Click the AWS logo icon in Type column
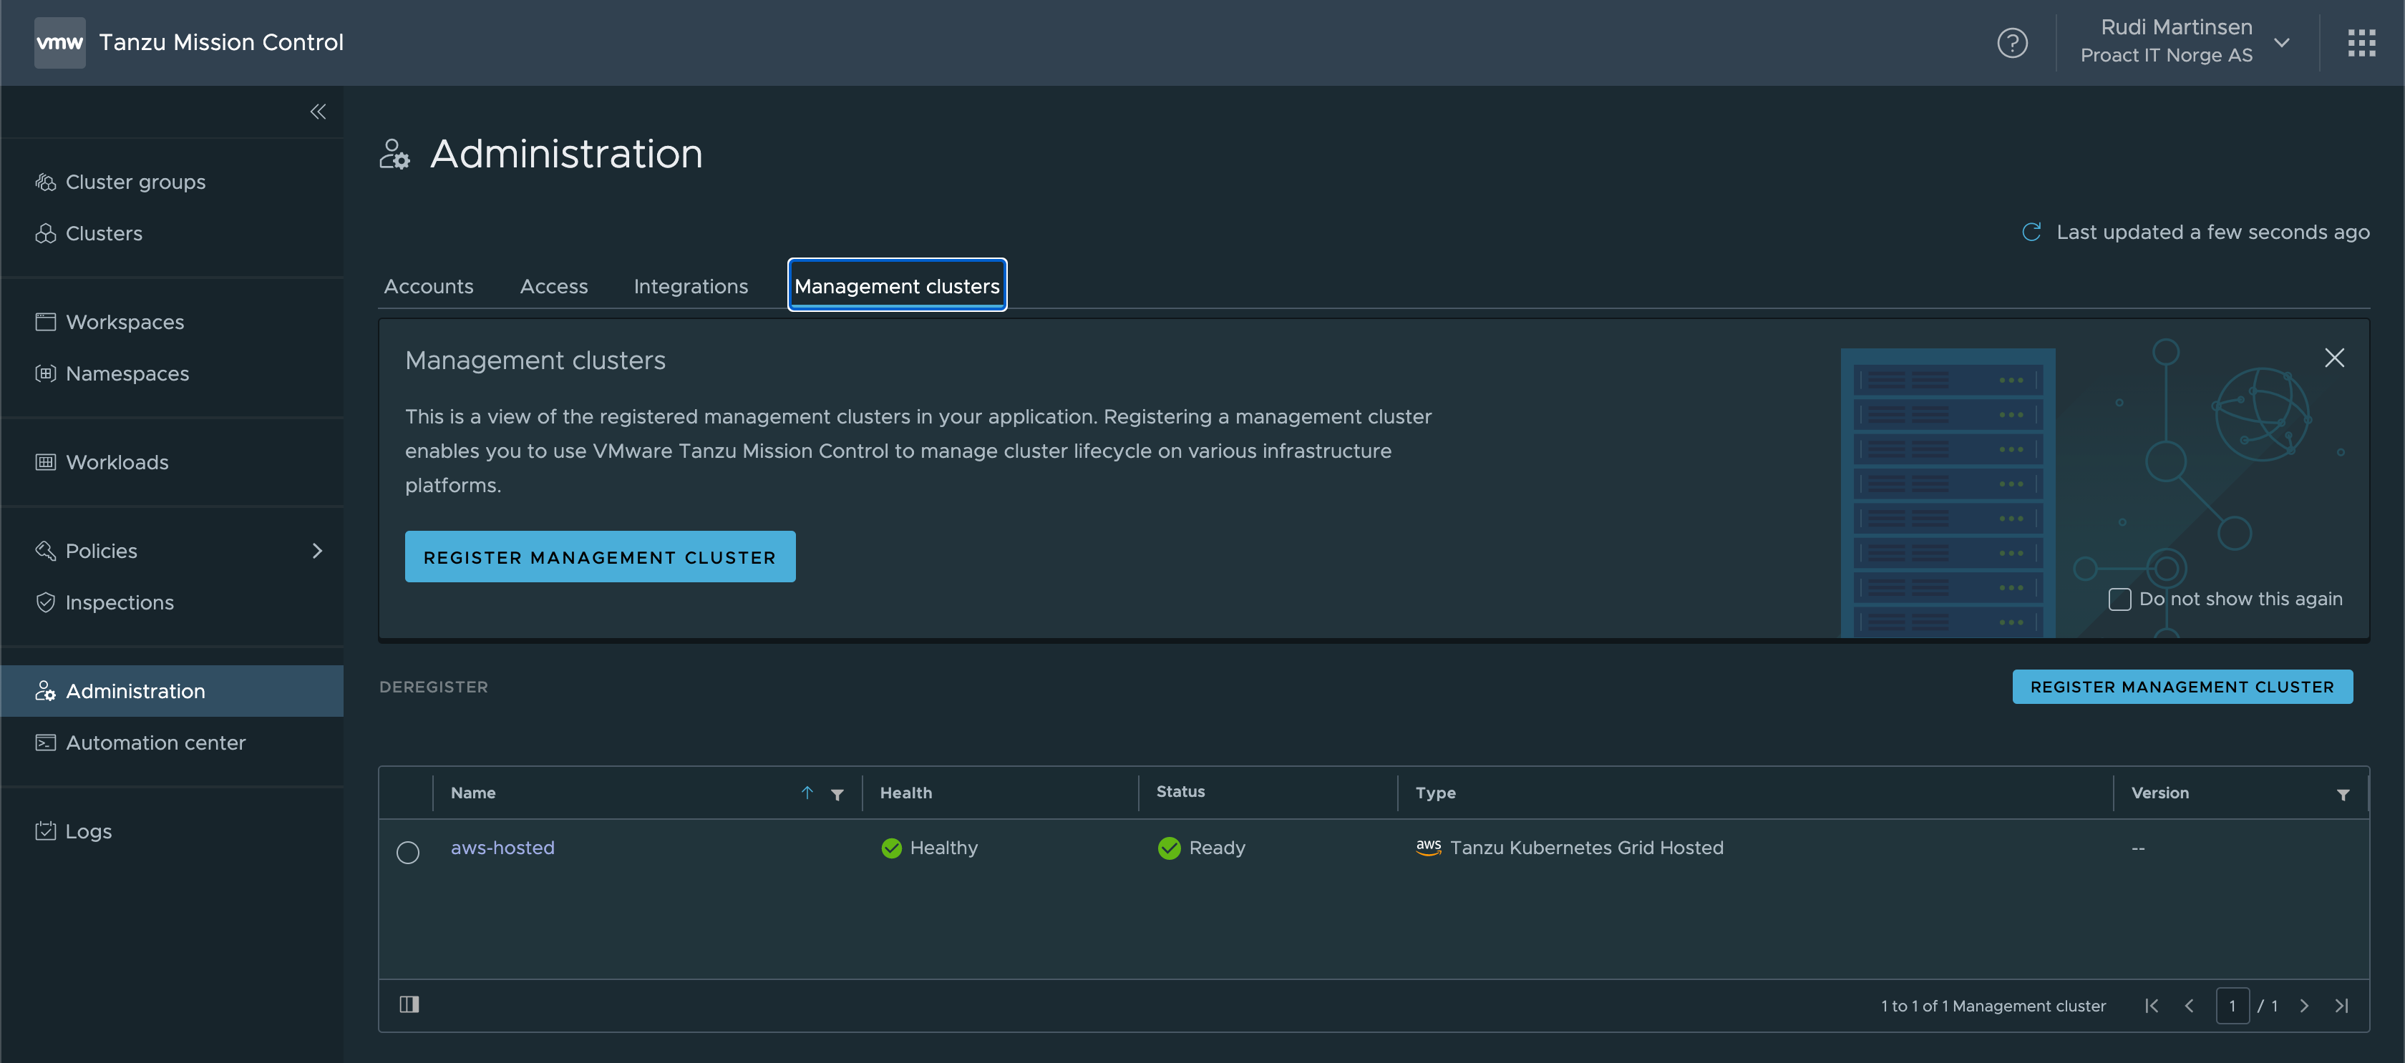 1429,846
